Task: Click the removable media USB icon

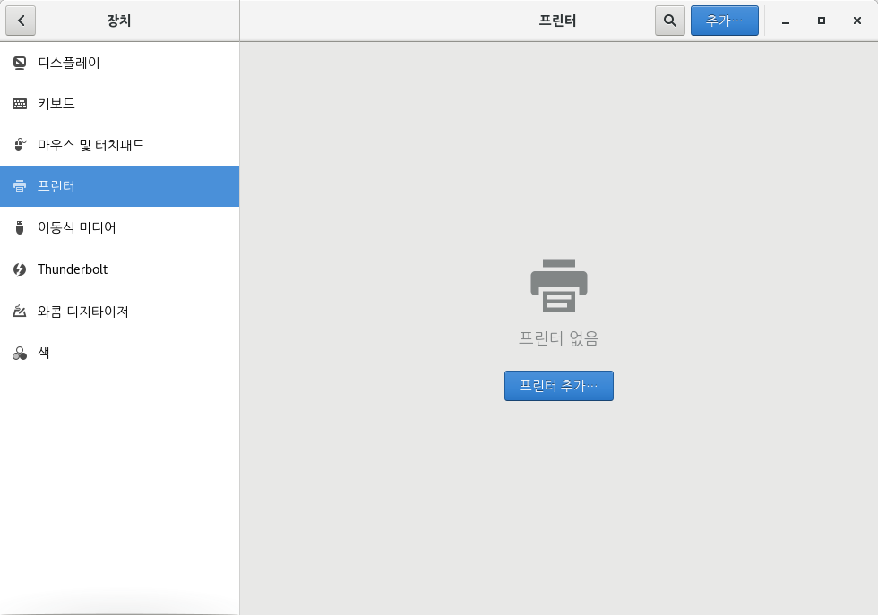Action: point(20,227)
